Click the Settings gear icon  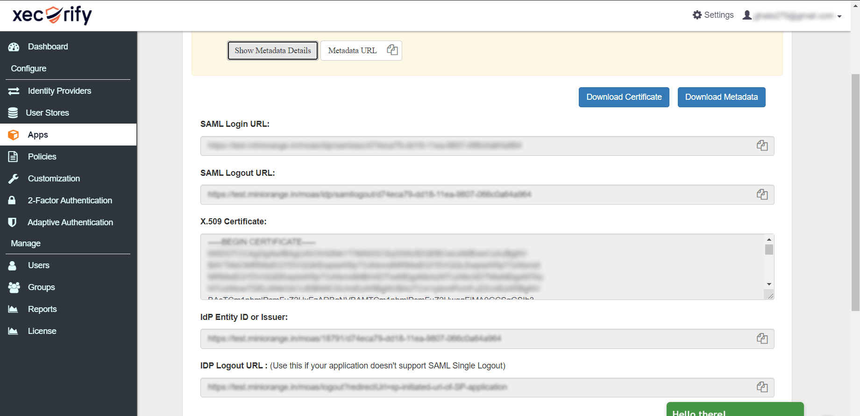697,15
